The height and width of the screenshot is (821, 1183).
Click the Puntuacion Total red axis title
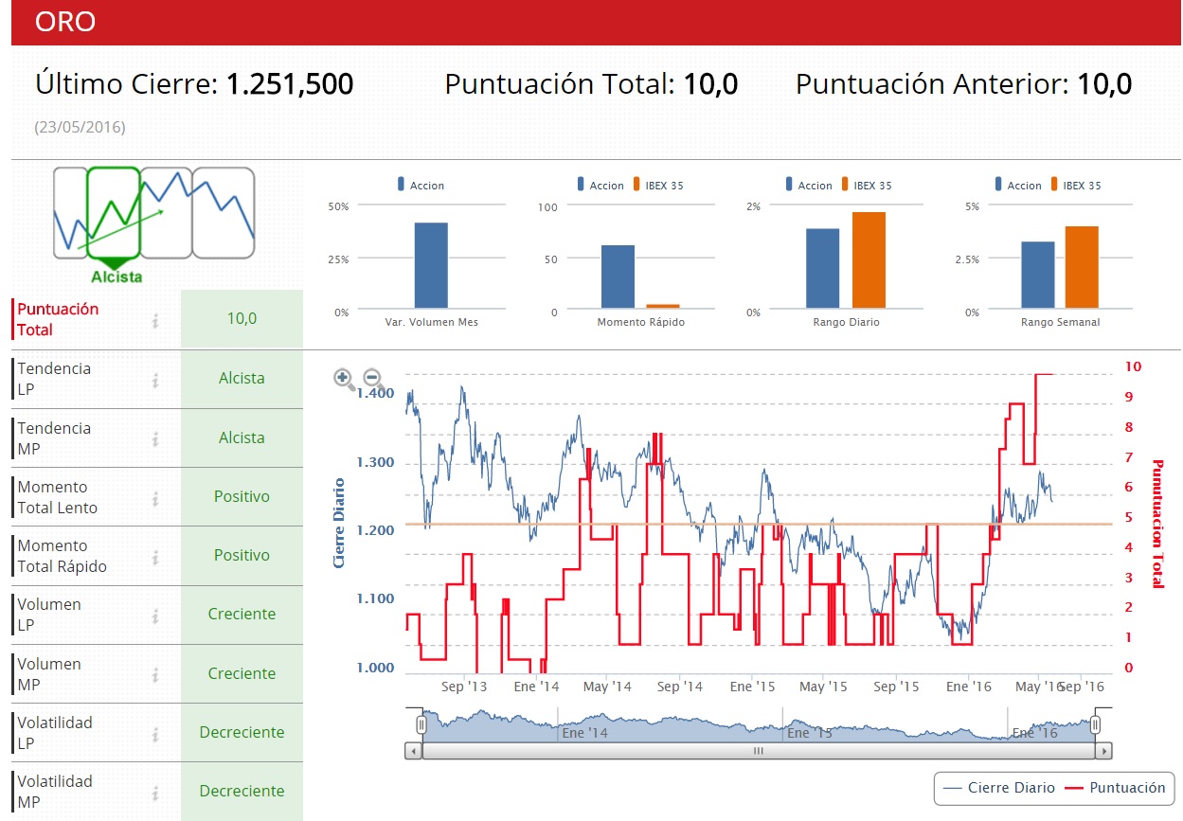[x=1157, y=524]
